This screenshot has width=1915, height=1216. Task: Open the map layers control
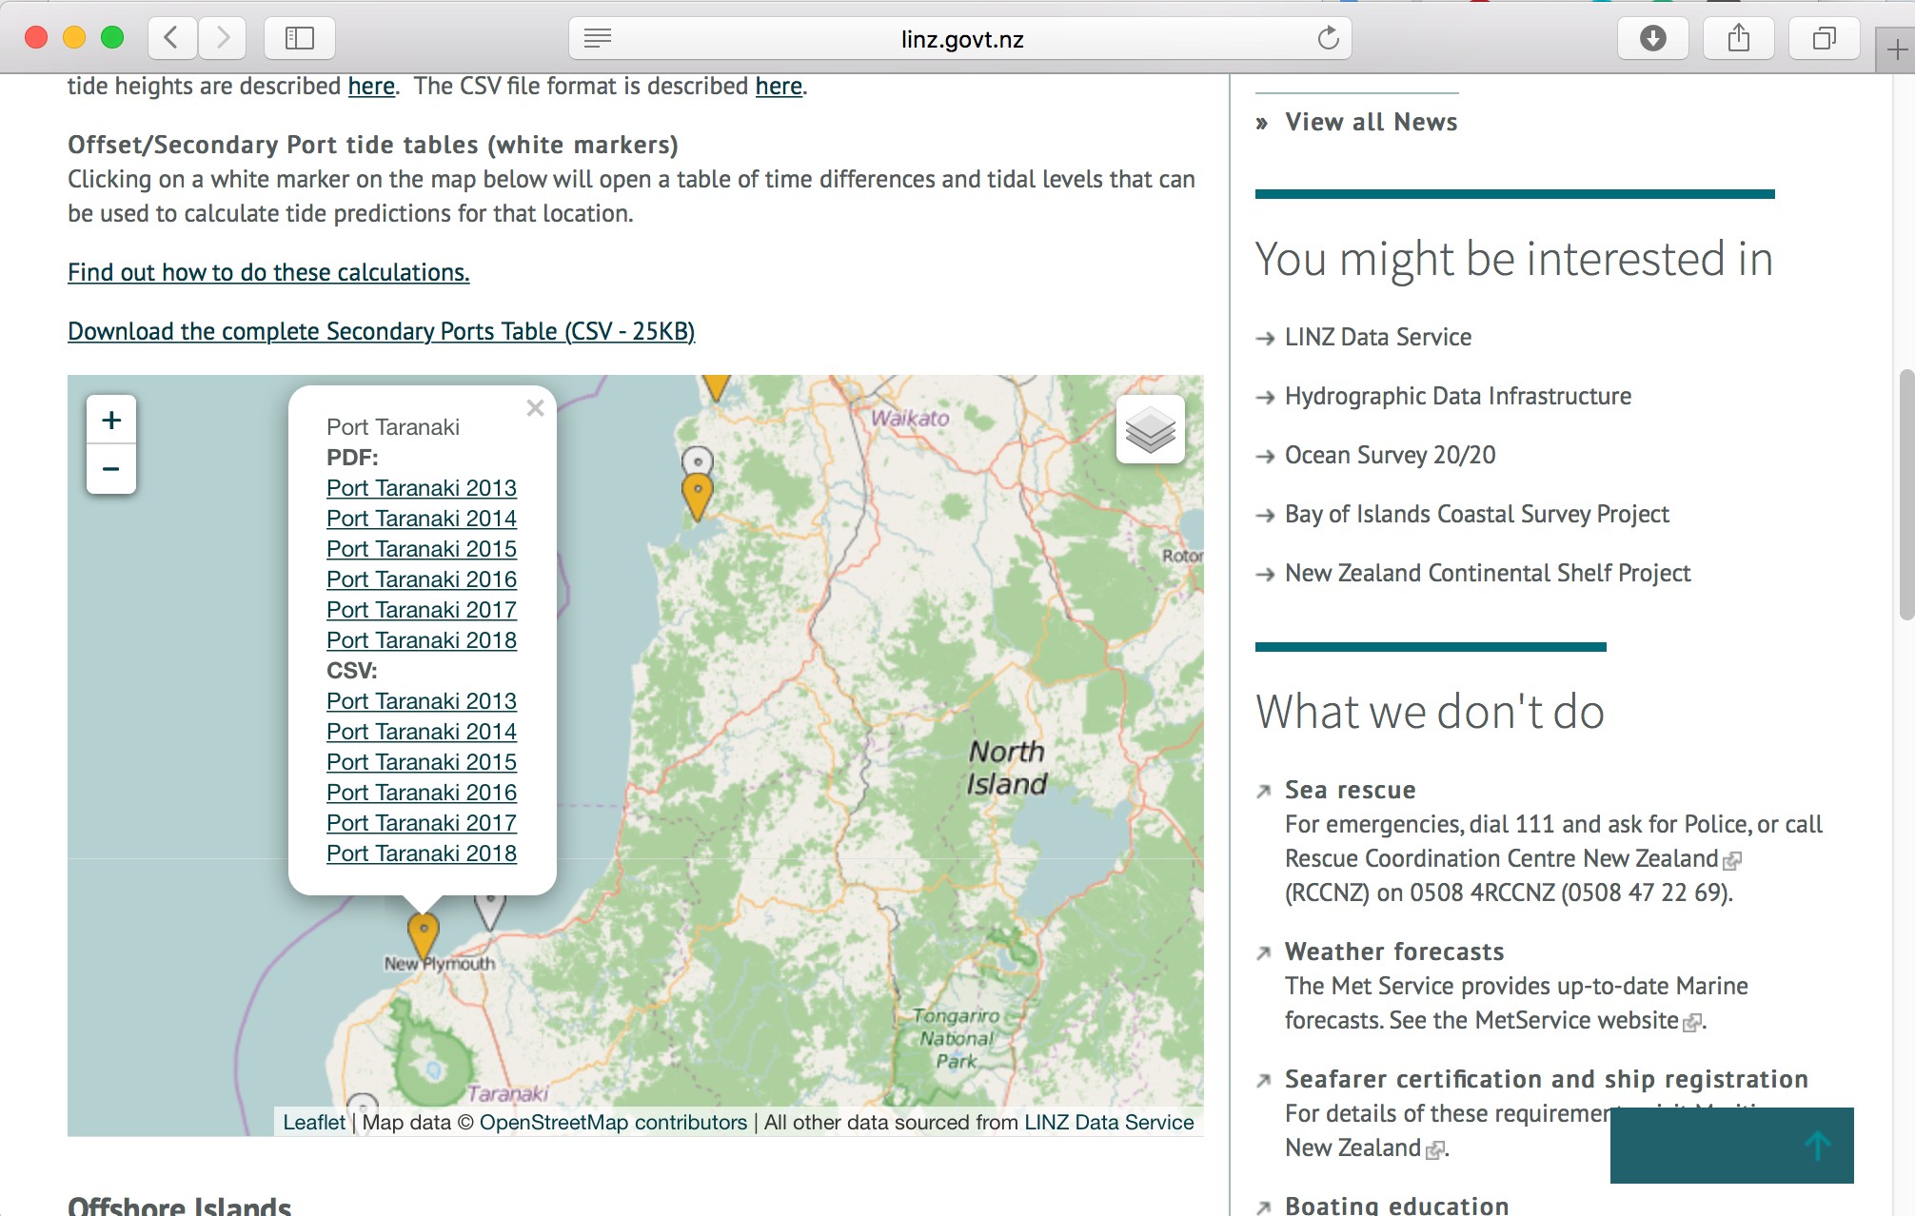click(1150, 429)
